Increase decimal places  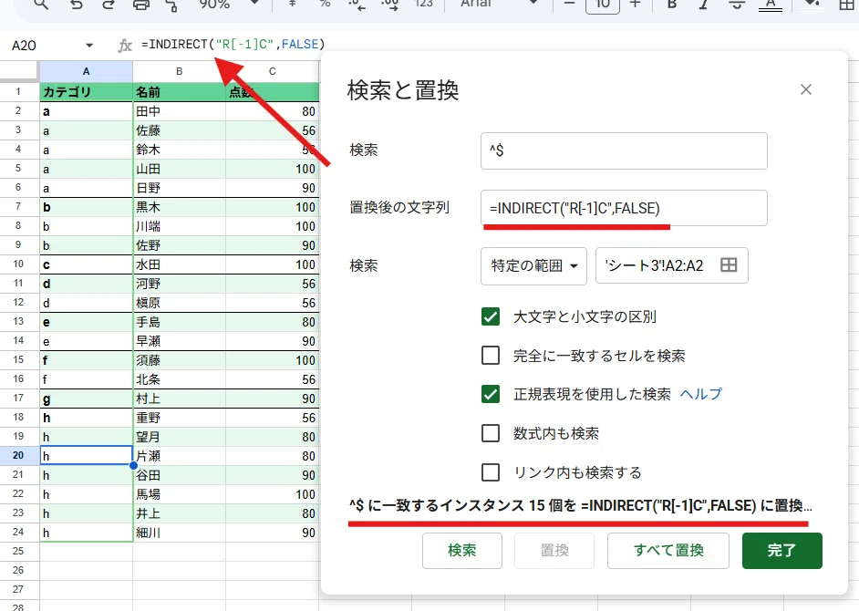pos(389,5)
